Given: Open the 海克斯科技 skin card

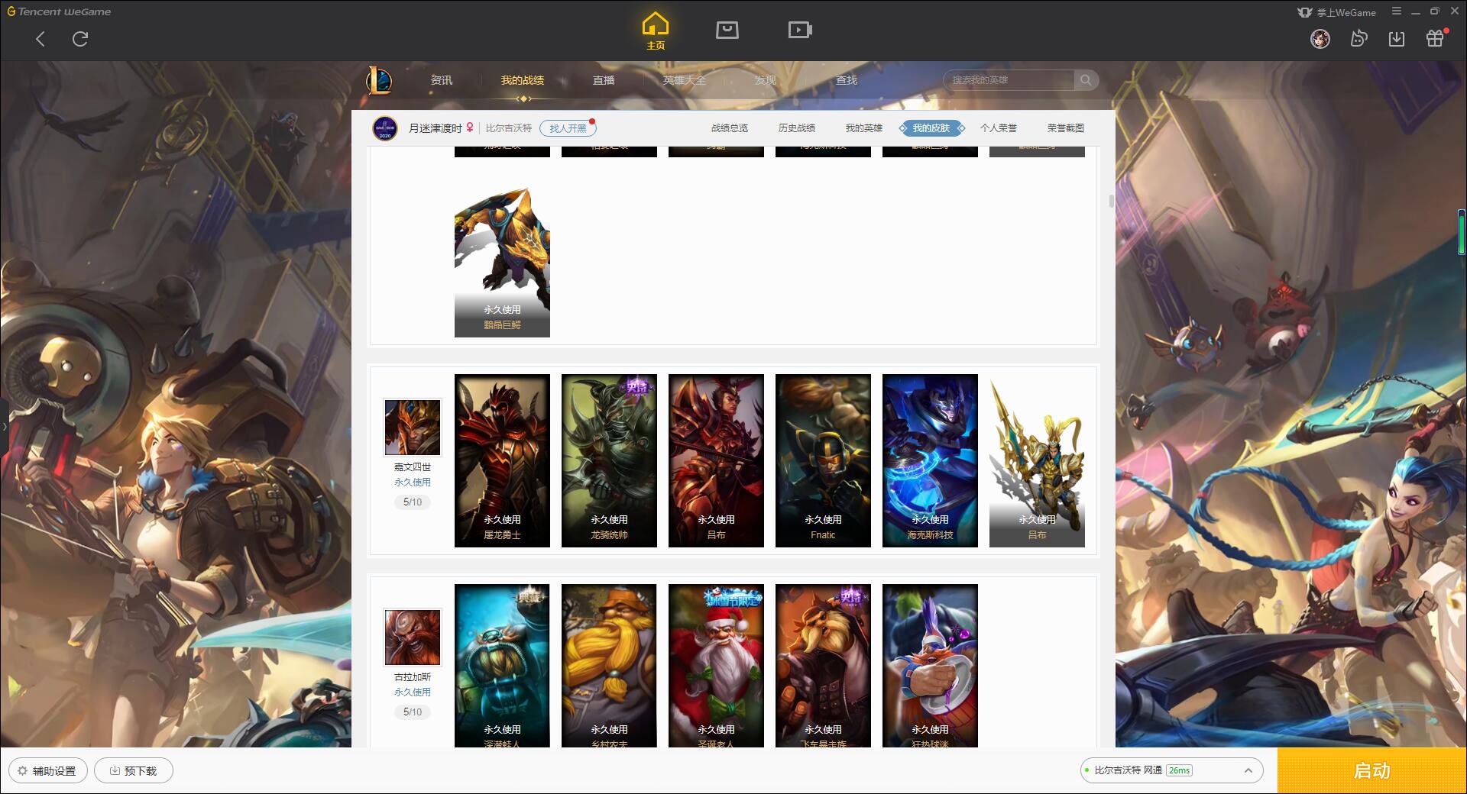Looking at the screenshot, I should click(930, 460).
